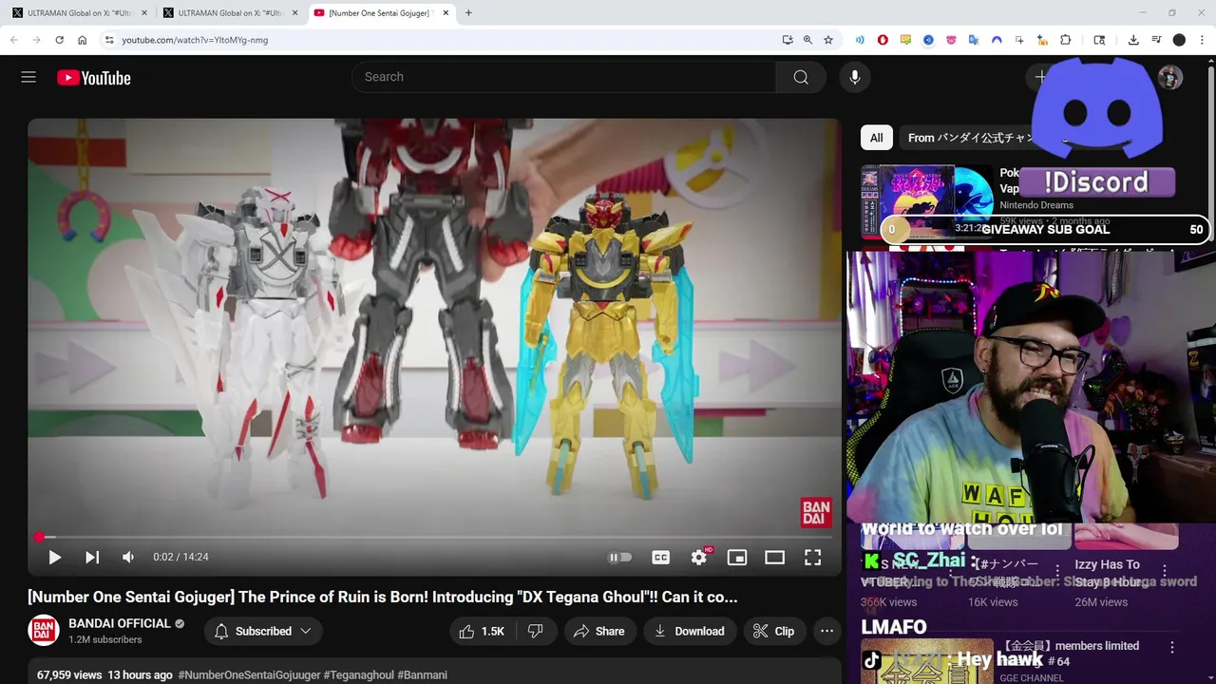Open the Pokemon Nintendo Dreams video thumbnail
The image size is (1216, 684).
927,202
